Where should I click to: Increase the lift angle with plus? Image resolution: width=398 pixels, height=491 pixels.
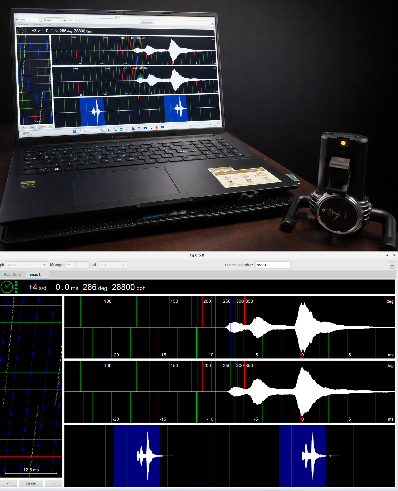86,265
